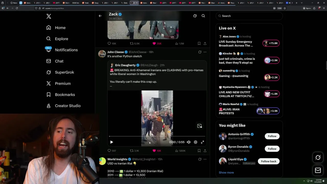Join Kirsche live space +2.9K
Image resolution: width=327 pixels, height=184 pixels.
(272, 60)
